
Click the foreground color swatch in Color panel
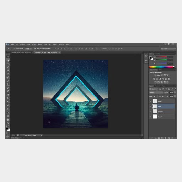point(151,58)
